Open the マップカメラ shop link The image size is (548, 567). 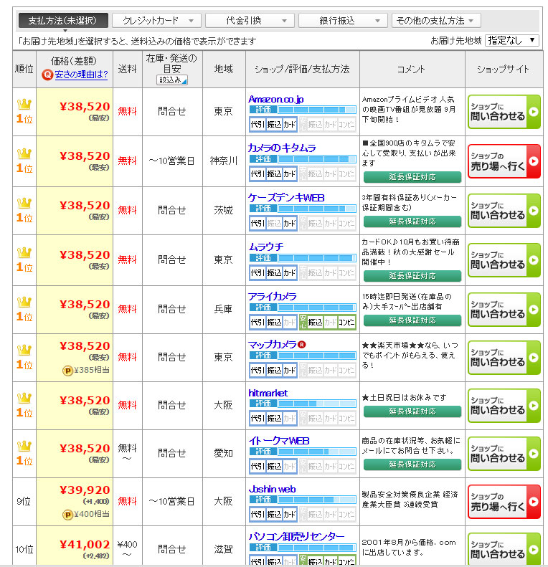(x=273, y=345)
